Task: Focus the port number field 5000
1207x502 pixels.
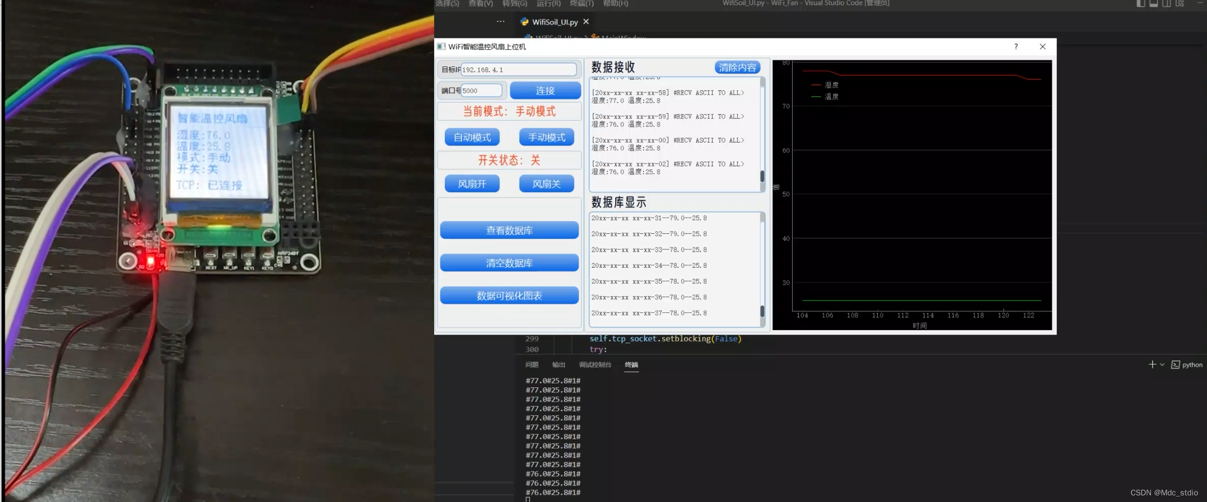Action: tap(481, 91)
